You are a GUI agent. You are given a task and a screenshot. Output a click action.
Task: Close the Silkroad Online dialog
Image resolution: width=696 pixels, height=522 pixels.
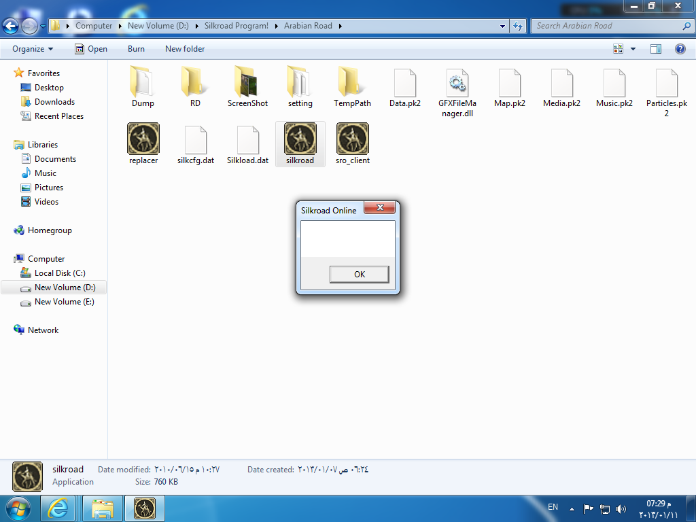coord(379,208)
